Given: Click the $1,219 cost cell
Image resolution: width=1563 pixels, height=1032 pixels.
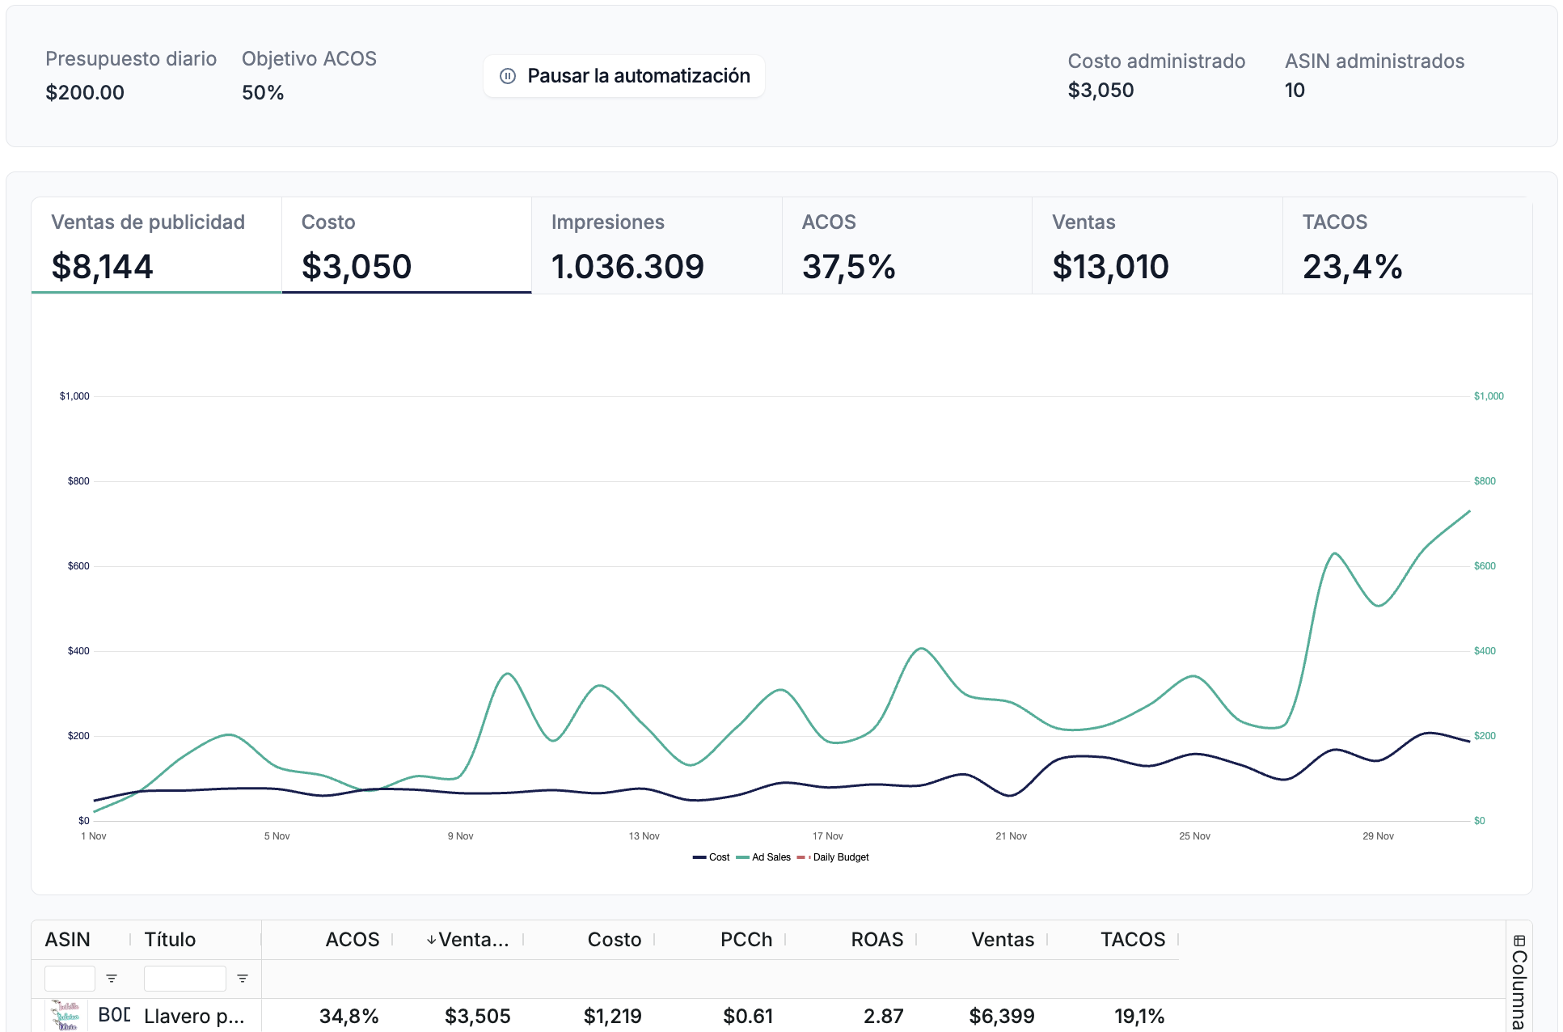Looking at the screenshot, I should [613, 1017].
